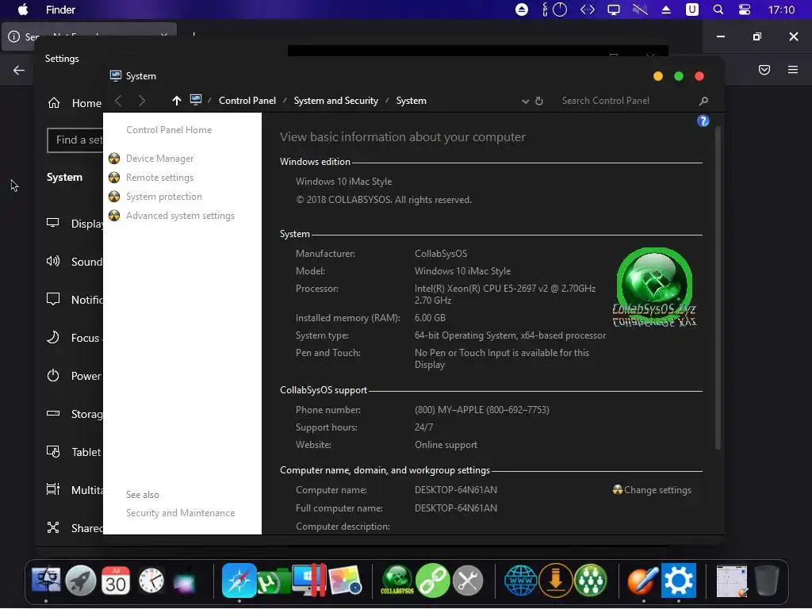Open Focus assist in the Settings sidebar

click(75, 338)
